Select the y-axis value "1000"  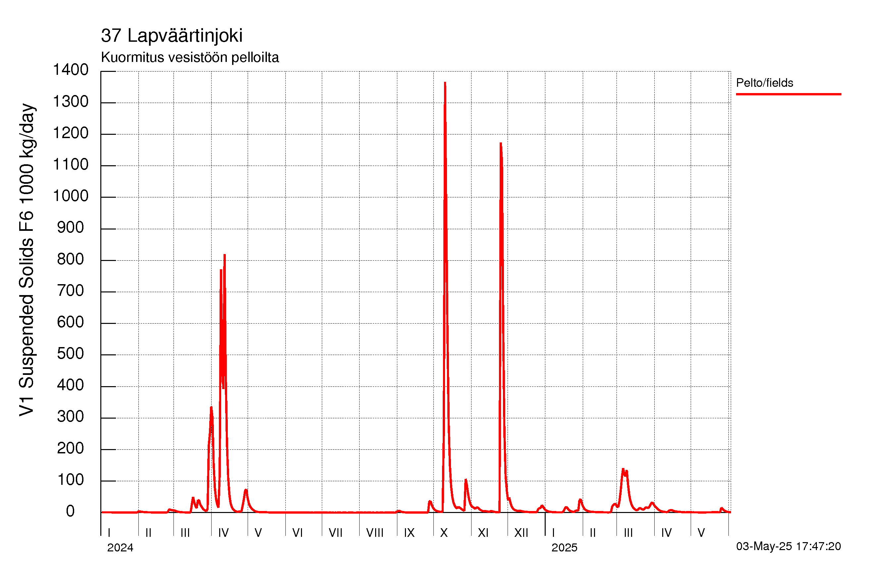[71, 196]
